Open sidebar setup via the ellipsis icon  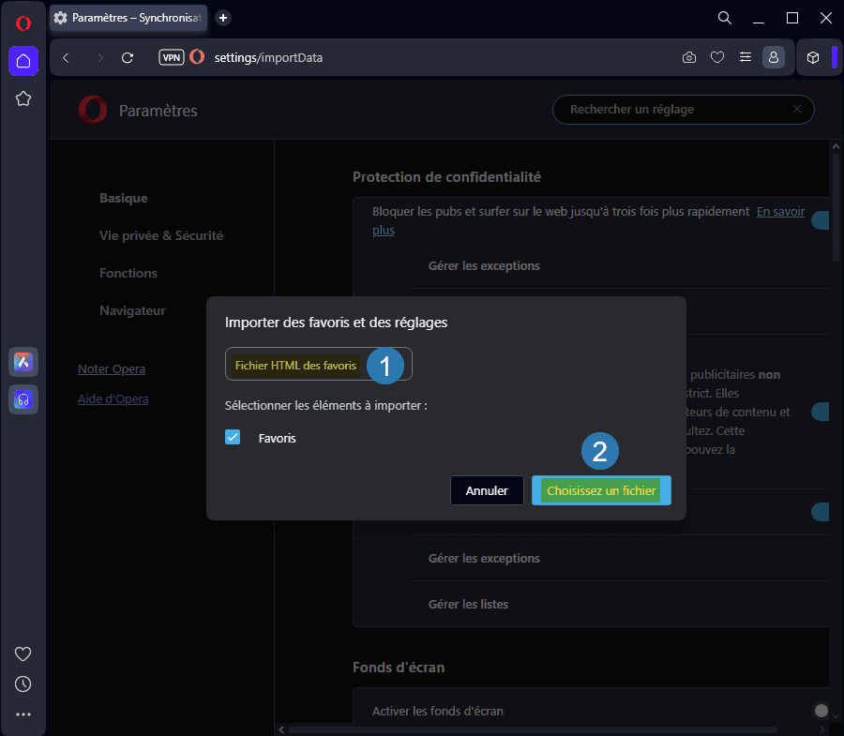tap(23, 713)
